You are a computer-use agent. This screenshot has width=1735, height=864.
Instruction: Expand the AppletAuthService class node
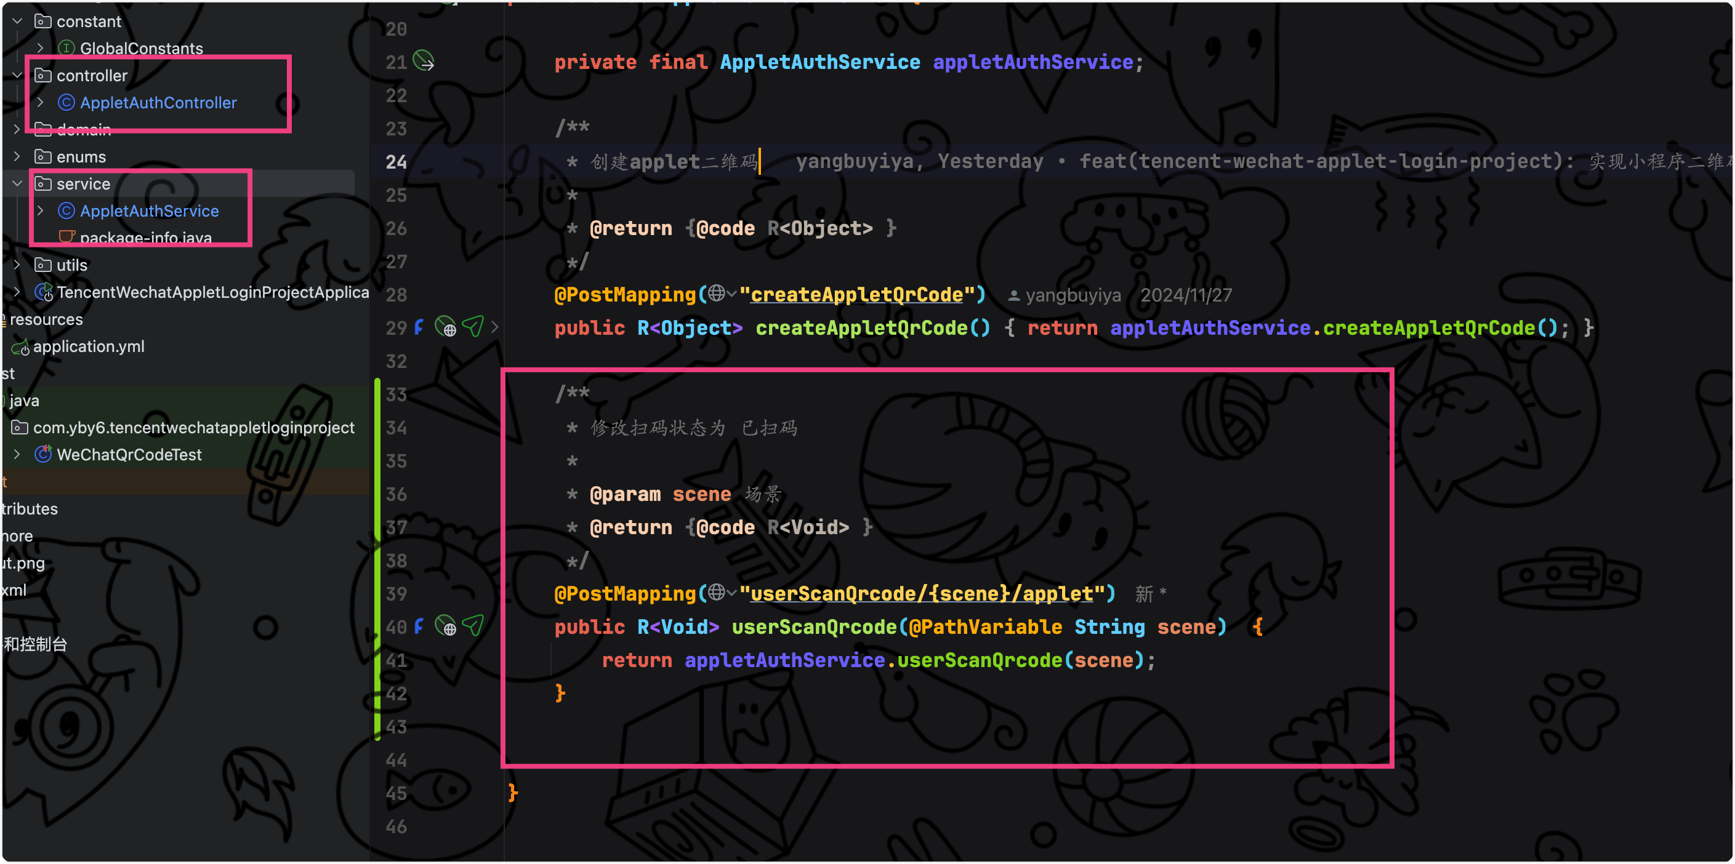pyautogui.click(x=41, y=211)
